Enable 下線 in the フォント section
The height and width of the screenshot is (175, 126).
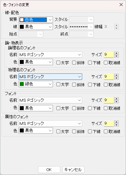(94, 108)
